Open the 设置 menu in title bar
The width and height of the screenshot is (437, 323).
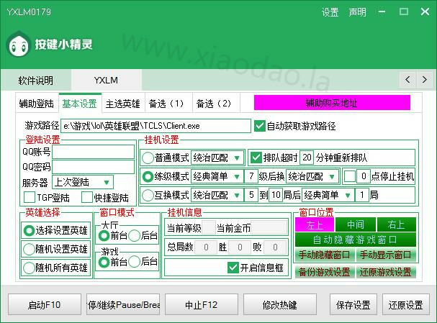(x=330, y=12)
